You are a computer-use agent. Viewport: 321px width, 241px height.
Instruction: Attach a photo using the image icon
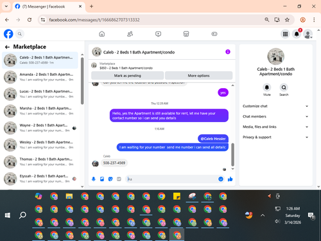(102, 179)
